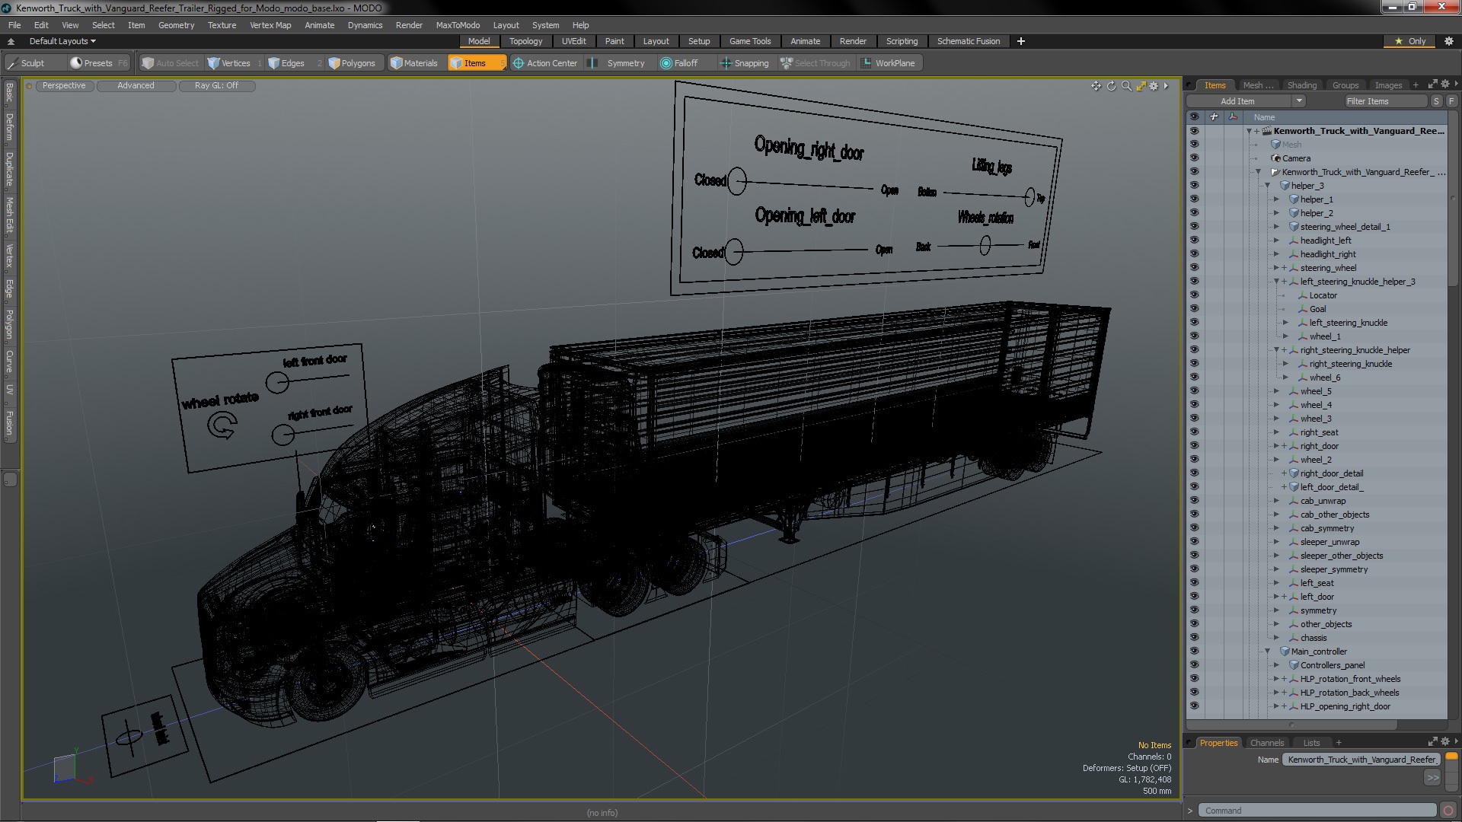The image size is (1462, 822).
Task: Toggle visibility of right_door item
Action: 1194,446
